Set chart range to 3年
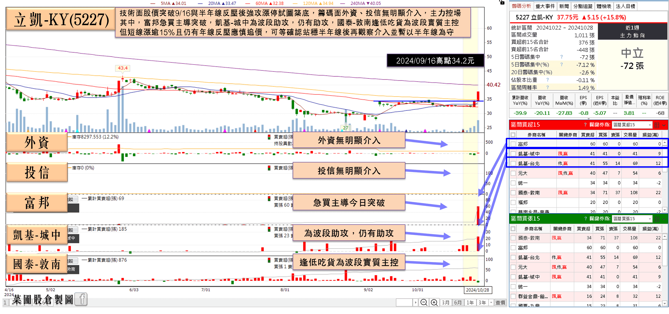 [x=482, y=302]
